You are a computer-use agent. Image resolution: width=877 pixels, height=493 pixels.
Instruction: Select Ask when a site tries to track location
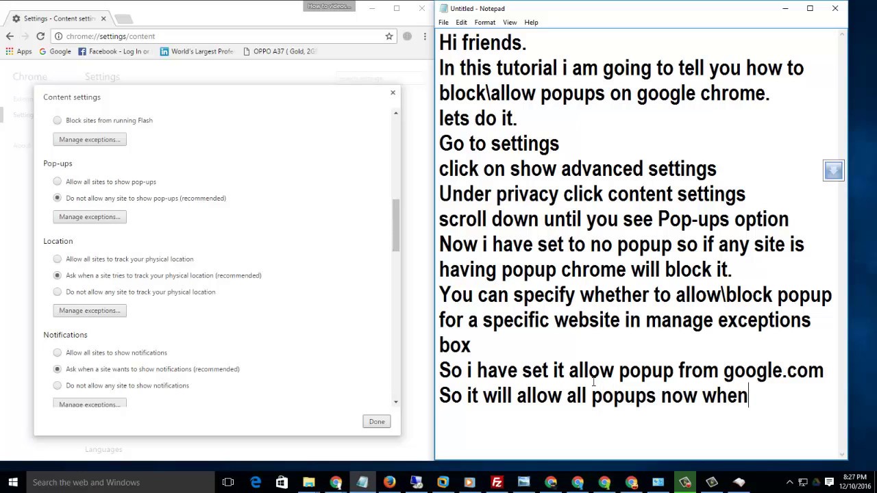58,276
